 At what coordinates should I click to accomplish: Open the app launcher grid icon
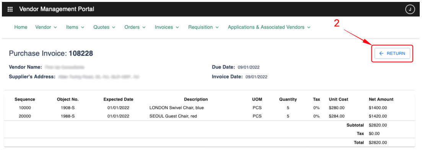pos(10,10)
